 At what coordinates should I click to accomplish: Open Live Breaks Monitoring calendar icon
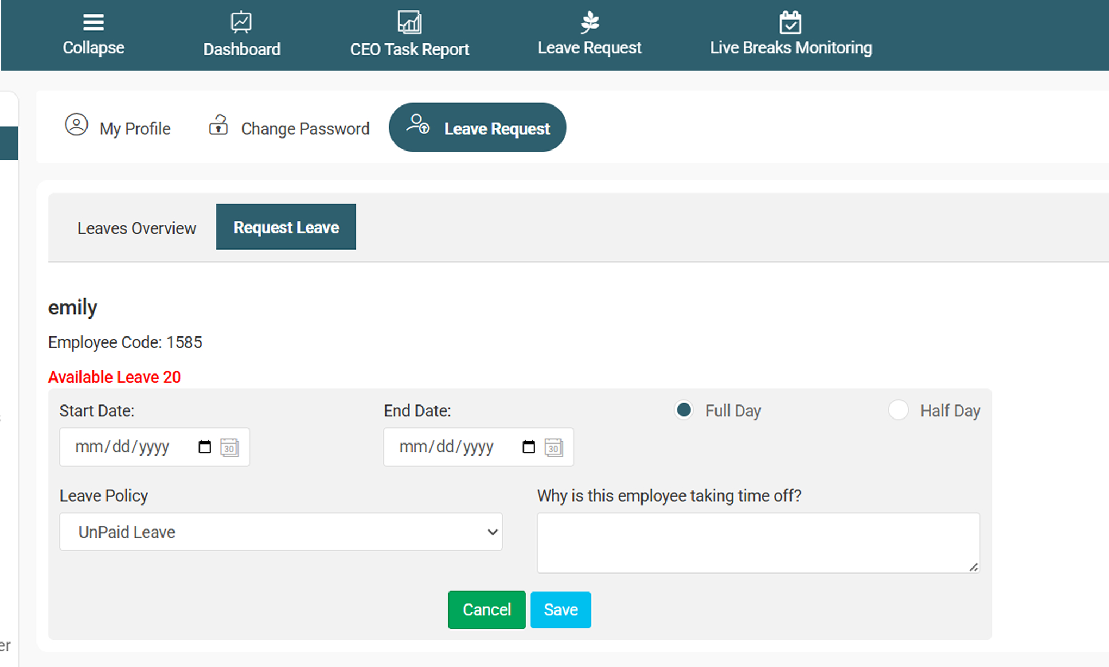[790, 22]
